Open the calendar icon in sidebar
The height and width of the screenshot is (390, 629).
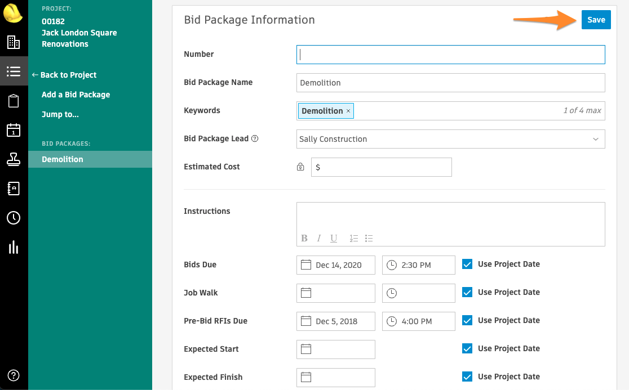(14, 130)
